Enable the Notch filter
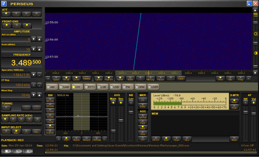The height and width of the screenshot is (157, 259). pos(76,139)
